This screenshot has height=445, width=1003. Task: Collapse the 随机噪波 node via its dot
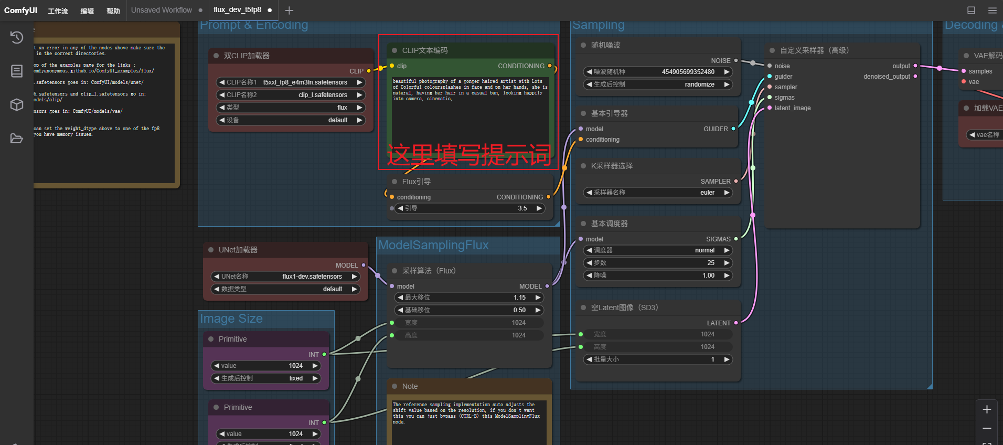click(583, 45)
